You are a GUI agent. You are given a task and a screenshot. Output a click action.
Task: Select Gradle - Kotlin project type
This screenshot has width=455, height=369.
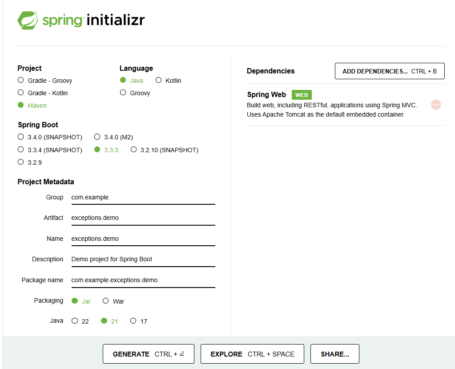[x=43, y=93]
